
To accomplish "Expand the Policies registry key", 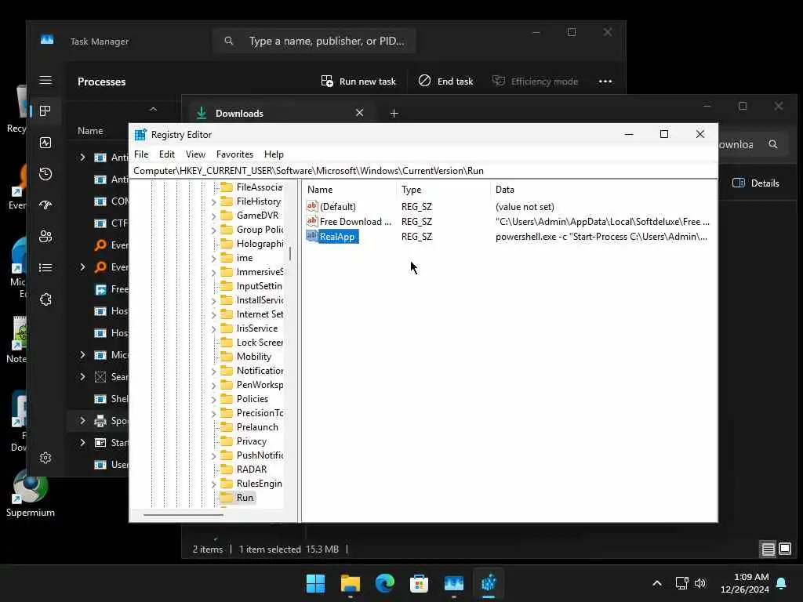I will (x=213, y=400).
